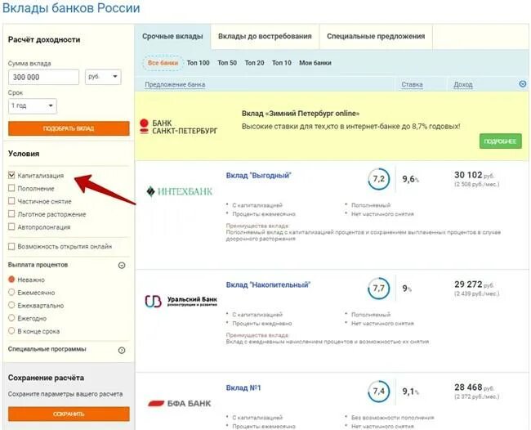Viewport: 531px width, 430px height.
Task: Show the Мои банки filter
Action: tap(315, 63)
